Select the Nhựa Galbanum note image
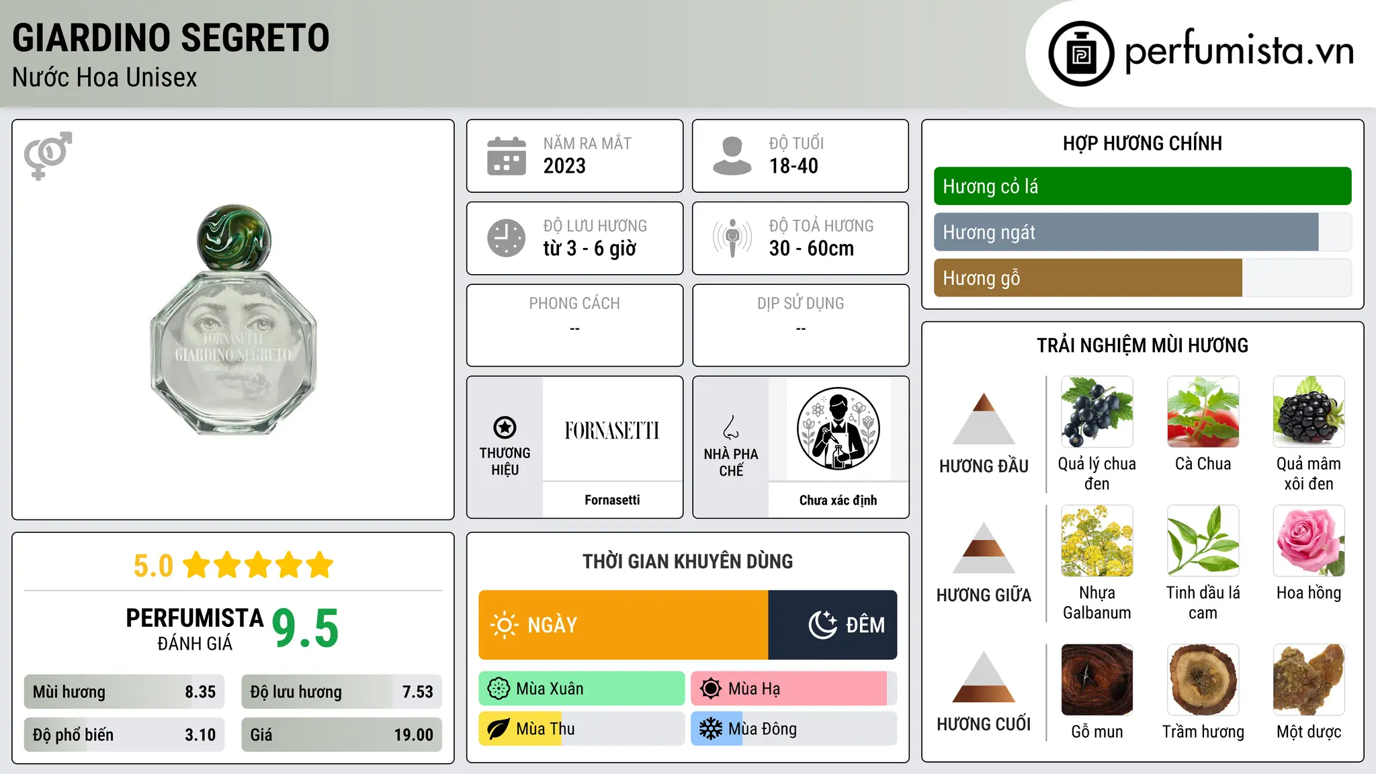 1097,541
